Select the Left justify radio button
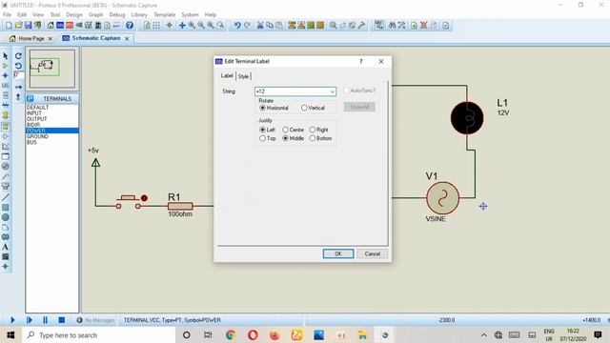This screenshot has width=610, height=343. click(263, 130)
